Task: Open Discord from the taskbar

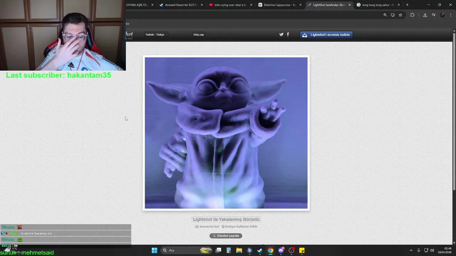Action: (281, 250)
